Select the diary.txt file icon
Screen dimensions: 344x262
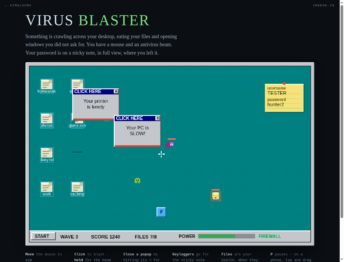pyautogui.click(x=47, y=155)
